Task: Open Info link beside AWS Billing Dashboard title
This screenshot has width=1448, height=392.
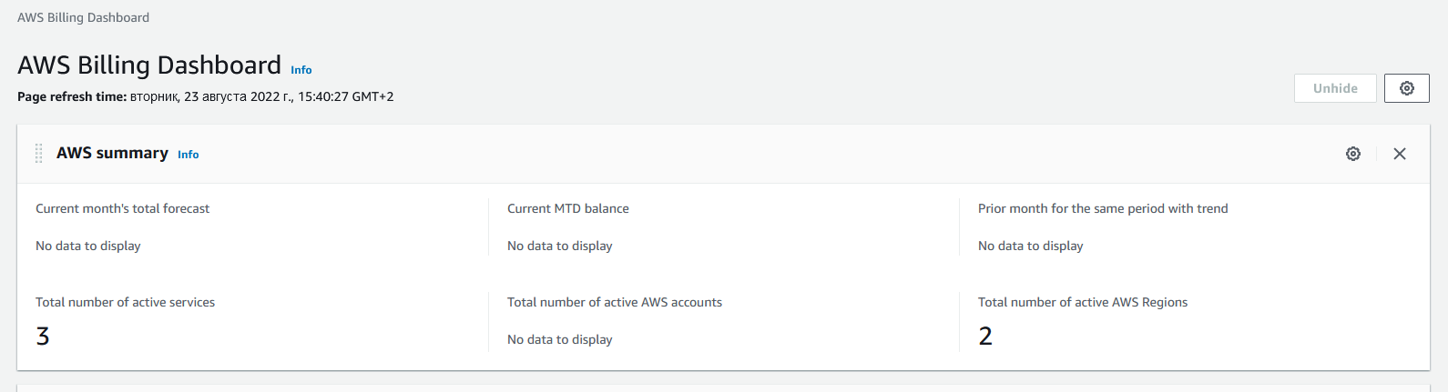Action: coord(301,70)
